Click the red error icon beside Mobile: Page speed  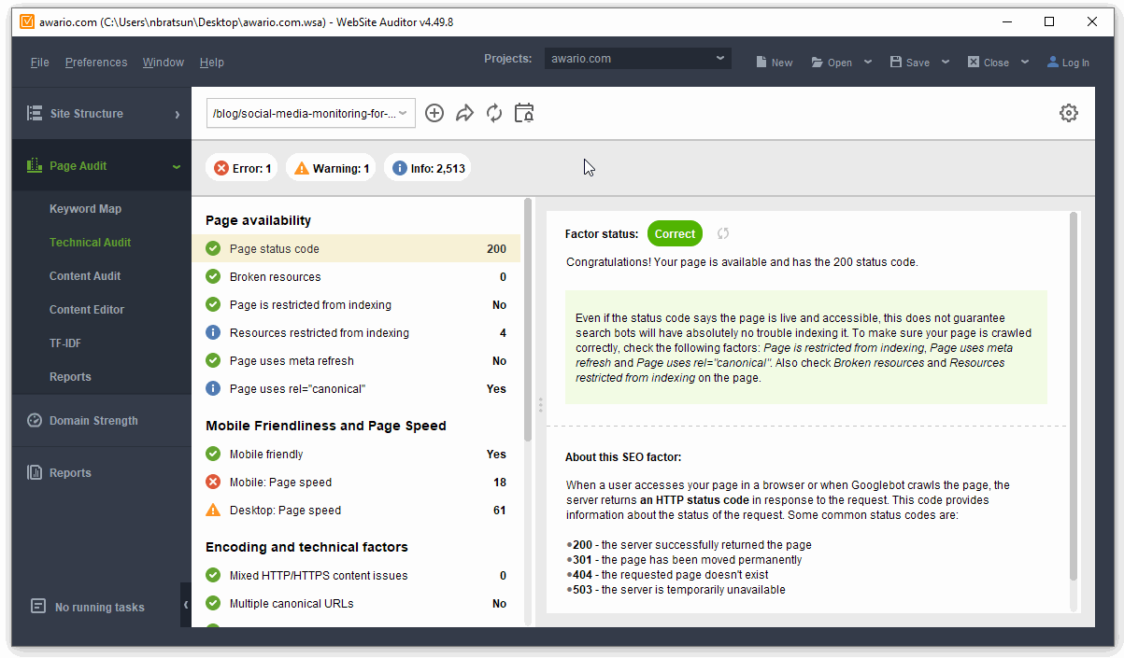[213, 483]
